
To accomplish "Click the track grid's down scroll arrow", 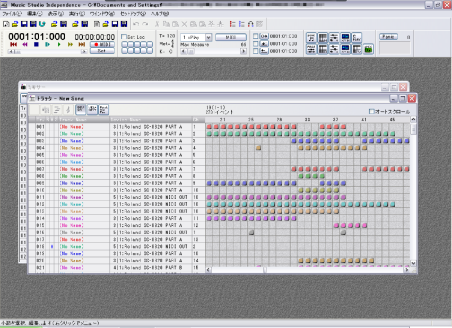I will click(413, 263).
